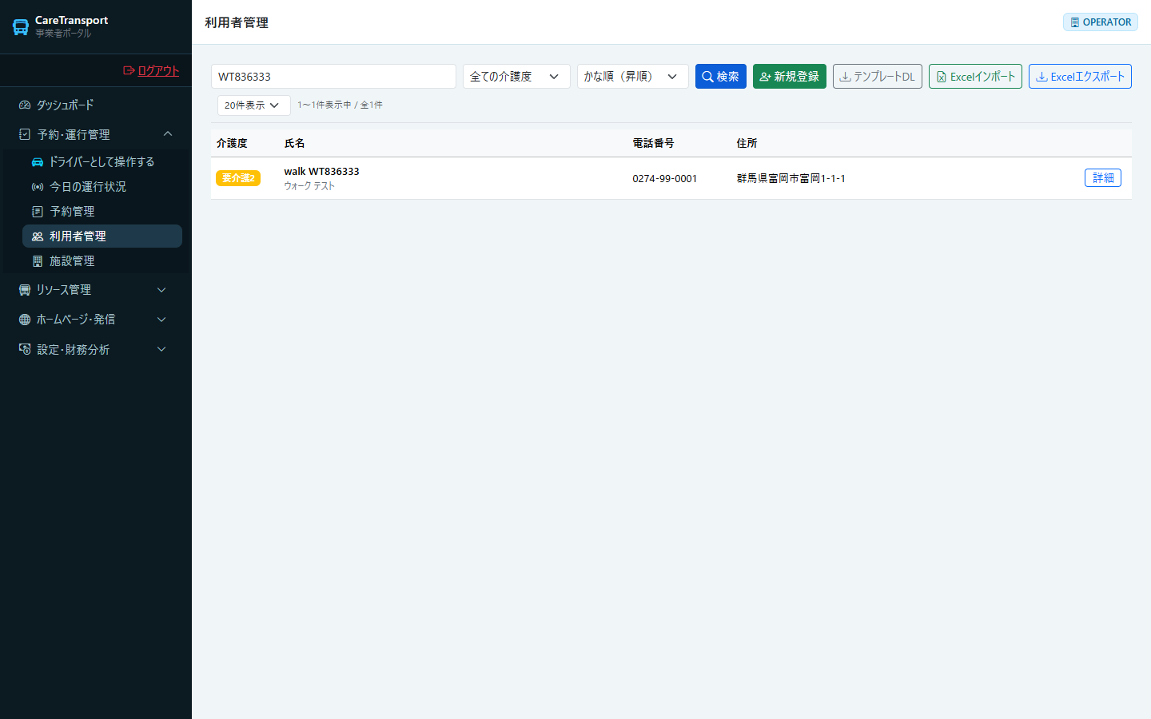Open the 全ての介護度 dropdown
Viewport: 1151px width, 719px height.
(516, 77)
